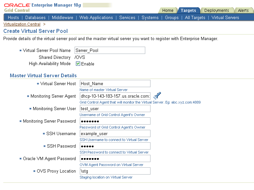This screenshot has height=190, width=254.
Task: Click hint 'Password of Grid Control Agent's Owner'
Action: pos(112,127)
